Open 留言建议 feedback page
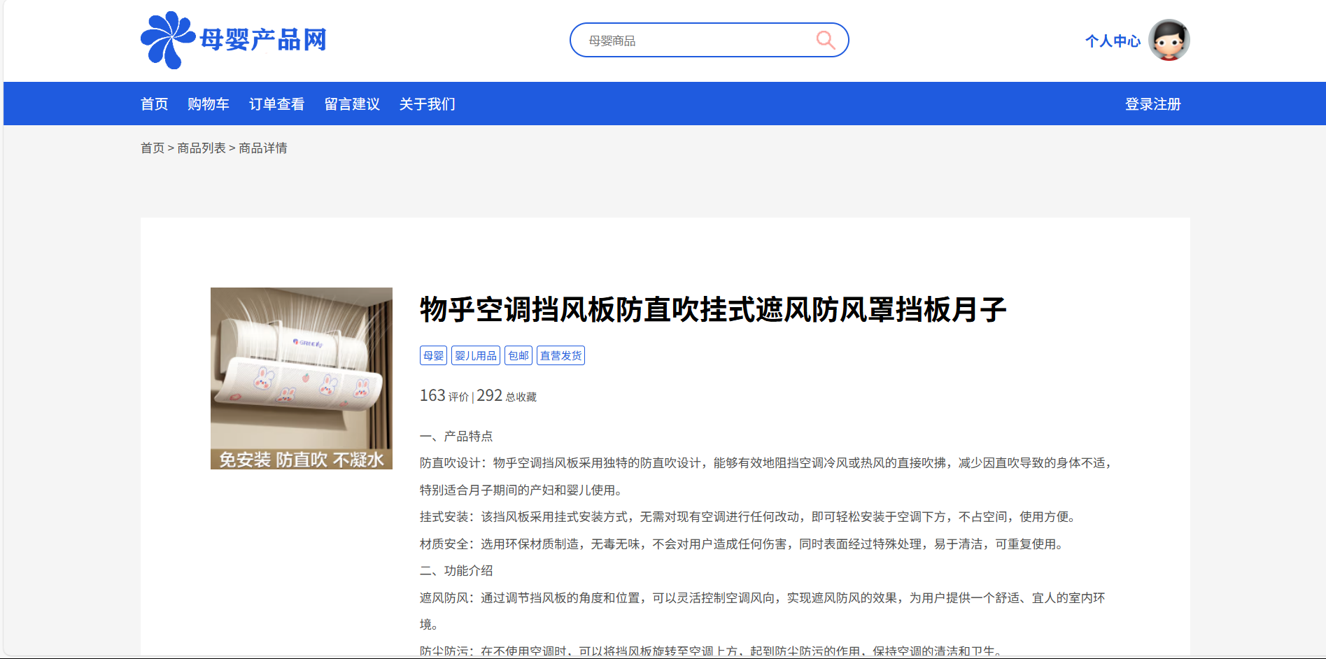 coord(352,104)
